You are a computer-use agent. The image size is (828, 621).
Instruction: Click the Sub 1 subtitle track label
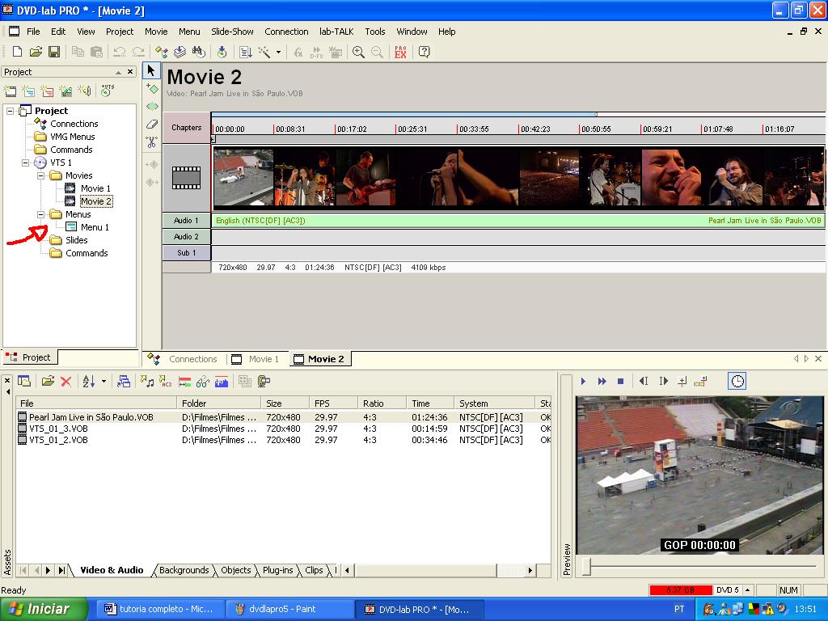pos(187,253)
